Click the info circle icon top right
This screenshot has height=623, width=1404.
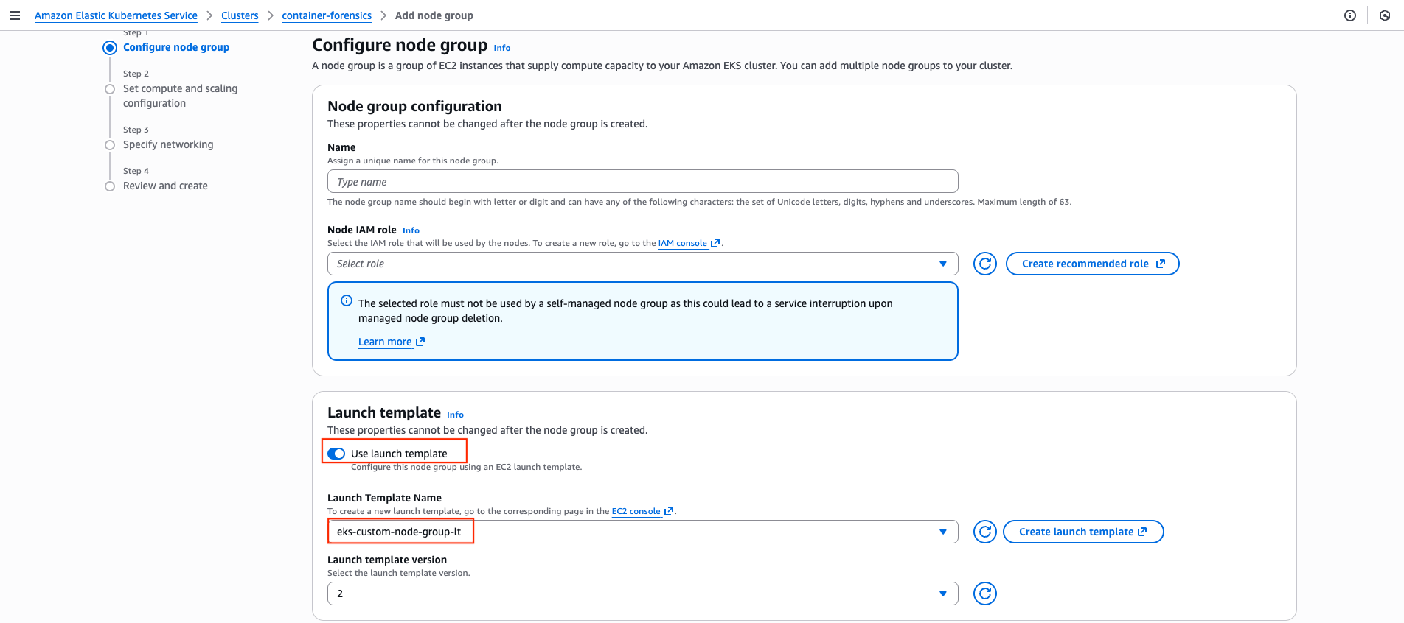tap(1350, 15)
